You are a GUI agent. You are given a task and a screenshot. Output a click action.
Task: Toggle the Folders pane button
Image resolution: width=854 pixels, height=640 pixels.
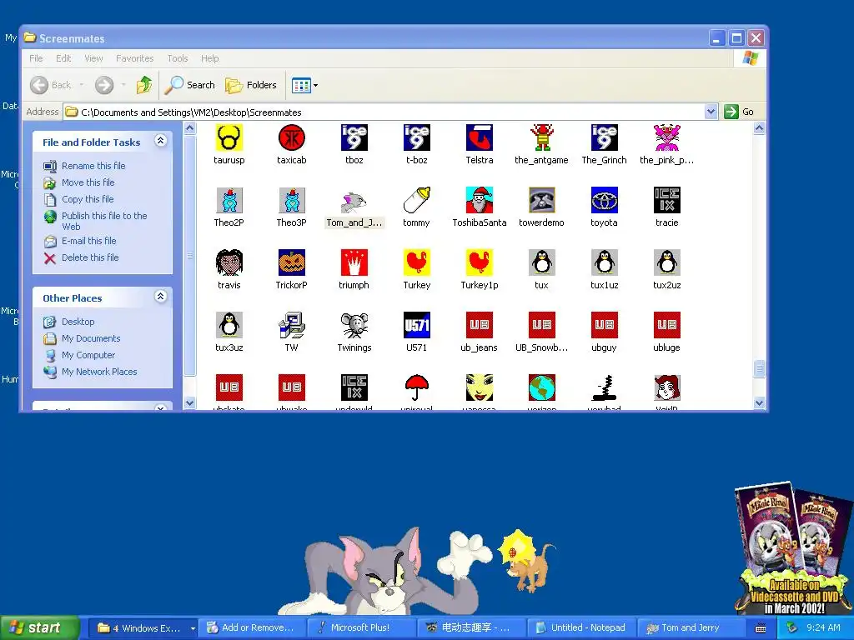click(x=251, y=85)
